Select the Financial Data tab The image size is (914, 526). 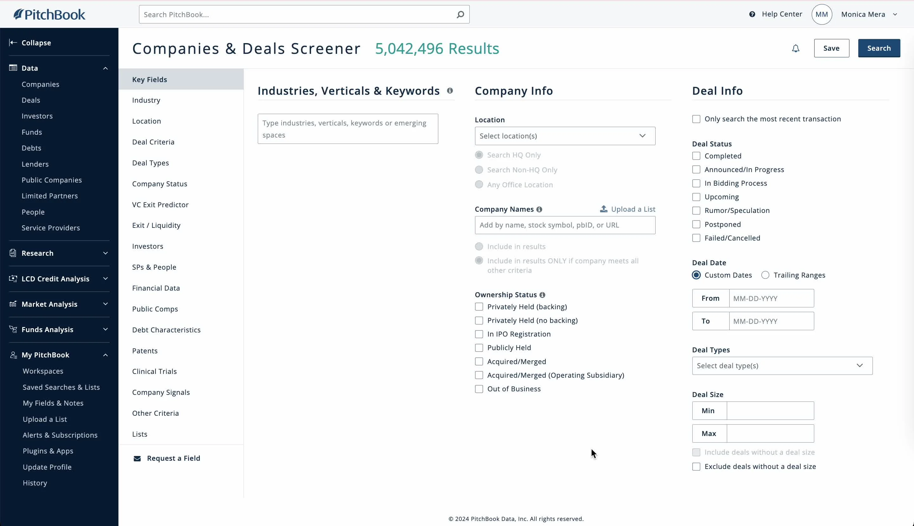pyautogui.click(x=181, y=288)
